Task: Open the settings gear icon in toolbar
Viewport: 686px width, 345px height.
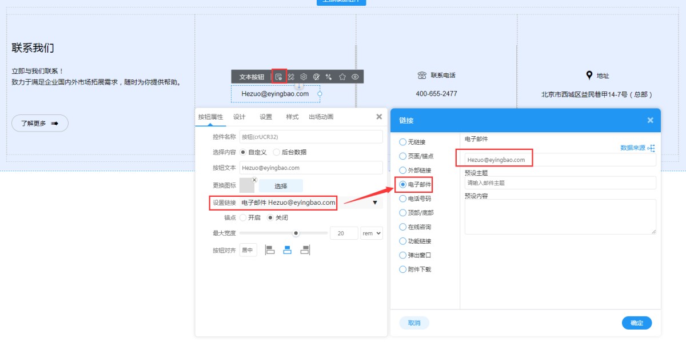Action: tap(304, 77)
